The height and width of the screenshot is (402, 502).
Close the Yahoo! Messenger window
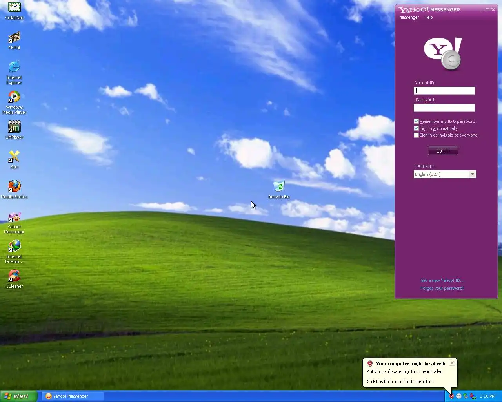[x=493, y=10]
